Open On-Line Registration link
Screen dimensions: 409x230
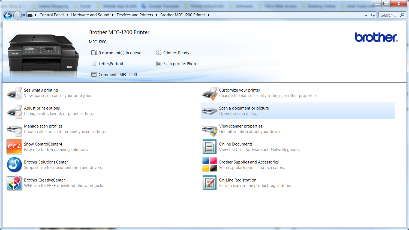point(238,180)
